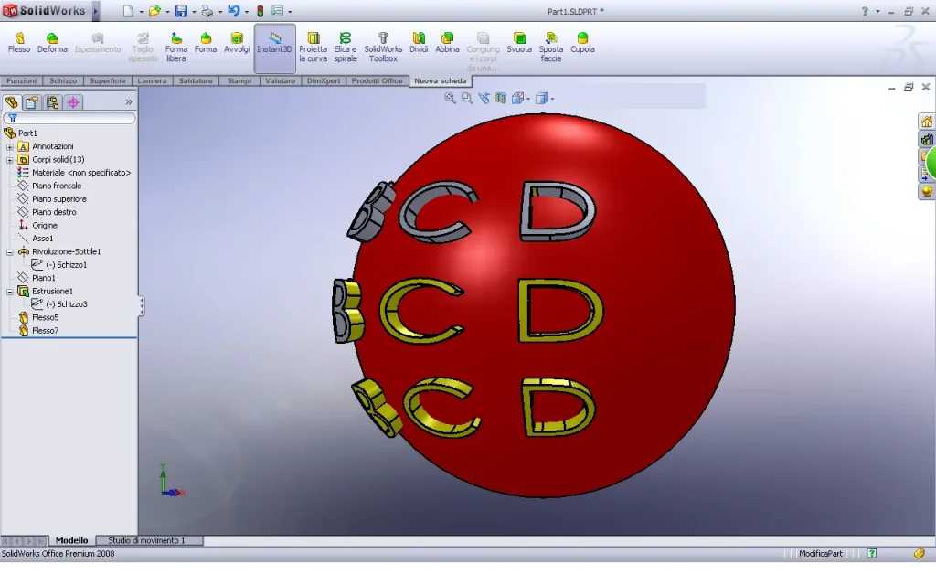936x585 pixels.
Task: Click the Avvolgi wrap tool
Action: click(x=237, y=44)
